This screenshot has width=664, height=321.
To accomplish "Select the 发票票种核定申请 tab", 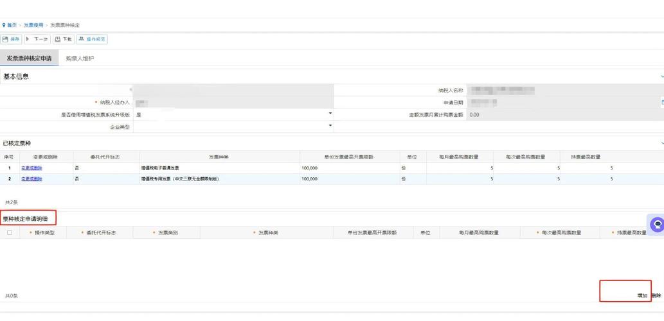I will tap(29, 58).
